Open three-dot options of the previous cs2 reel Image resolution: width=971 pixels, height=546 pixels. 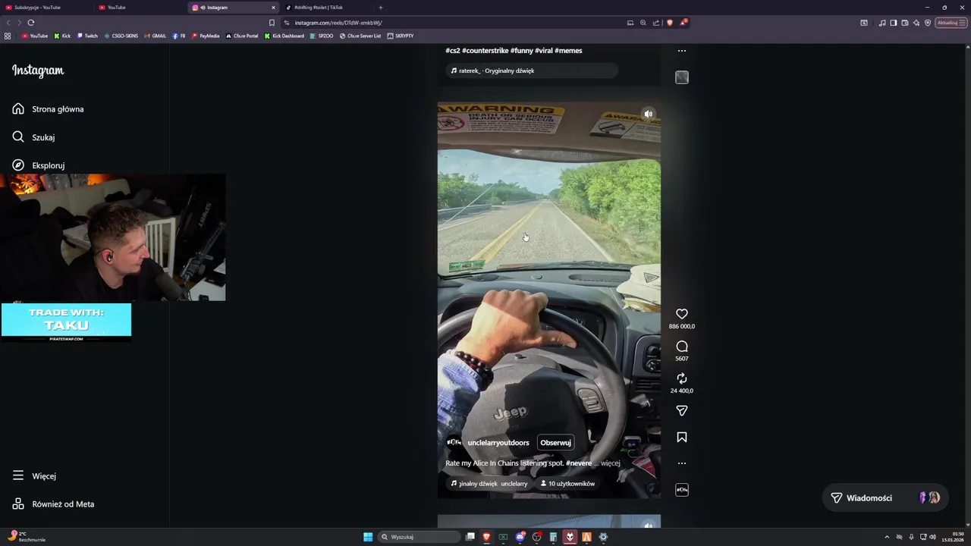click(x=681, y=51)
